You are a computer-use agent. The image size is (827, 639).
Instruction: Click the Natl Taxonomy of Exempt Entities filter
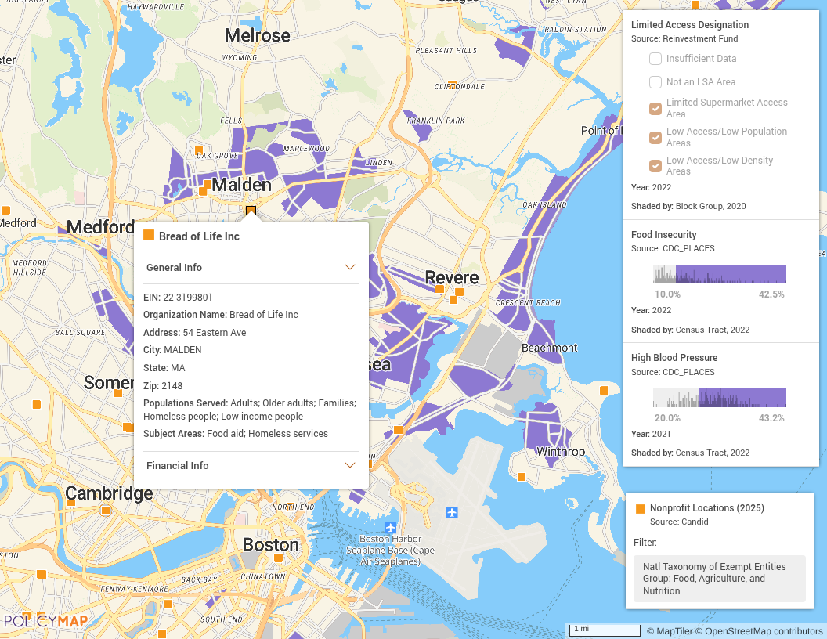720,579
